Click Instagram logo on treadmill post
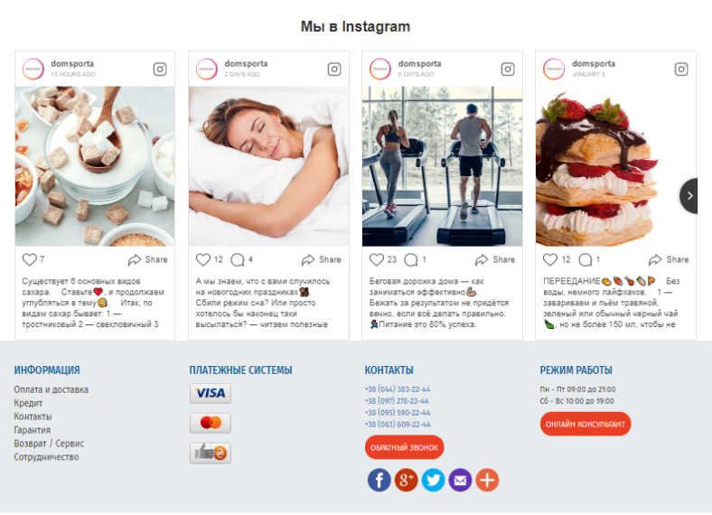712x515 pixels. (508, 69)
